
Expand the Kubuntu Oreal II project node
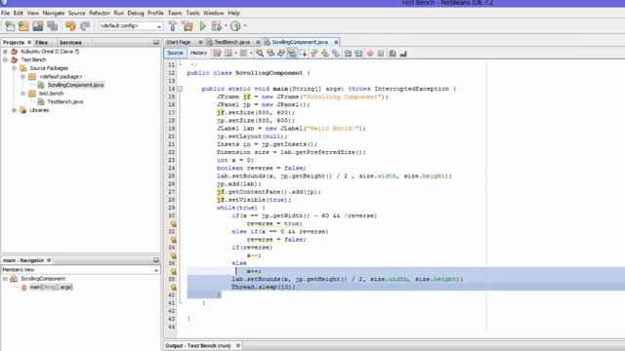pyautogui.click(x=5, y=52)
